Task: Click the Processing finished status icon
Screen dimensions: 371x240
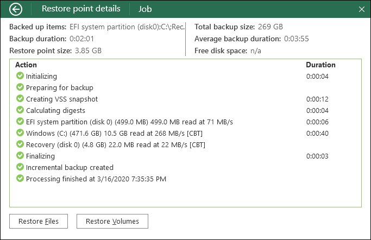Action: [x=20, y=179]
